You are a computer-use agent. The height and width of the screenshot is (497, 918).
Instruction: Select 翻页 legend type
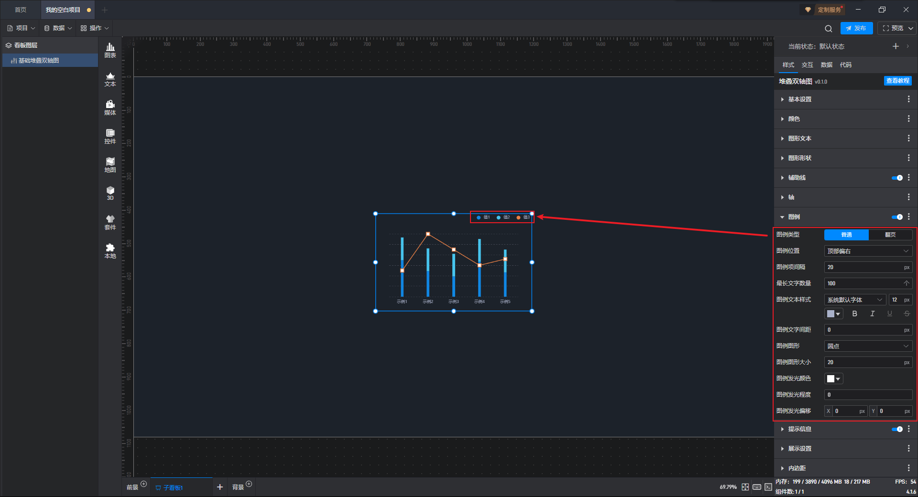point(890,235)
